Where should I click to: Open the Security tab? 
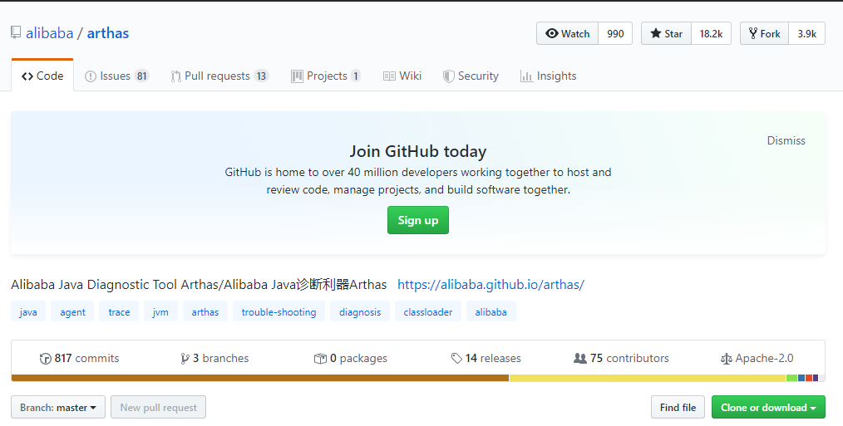click(x=471, y=76)
